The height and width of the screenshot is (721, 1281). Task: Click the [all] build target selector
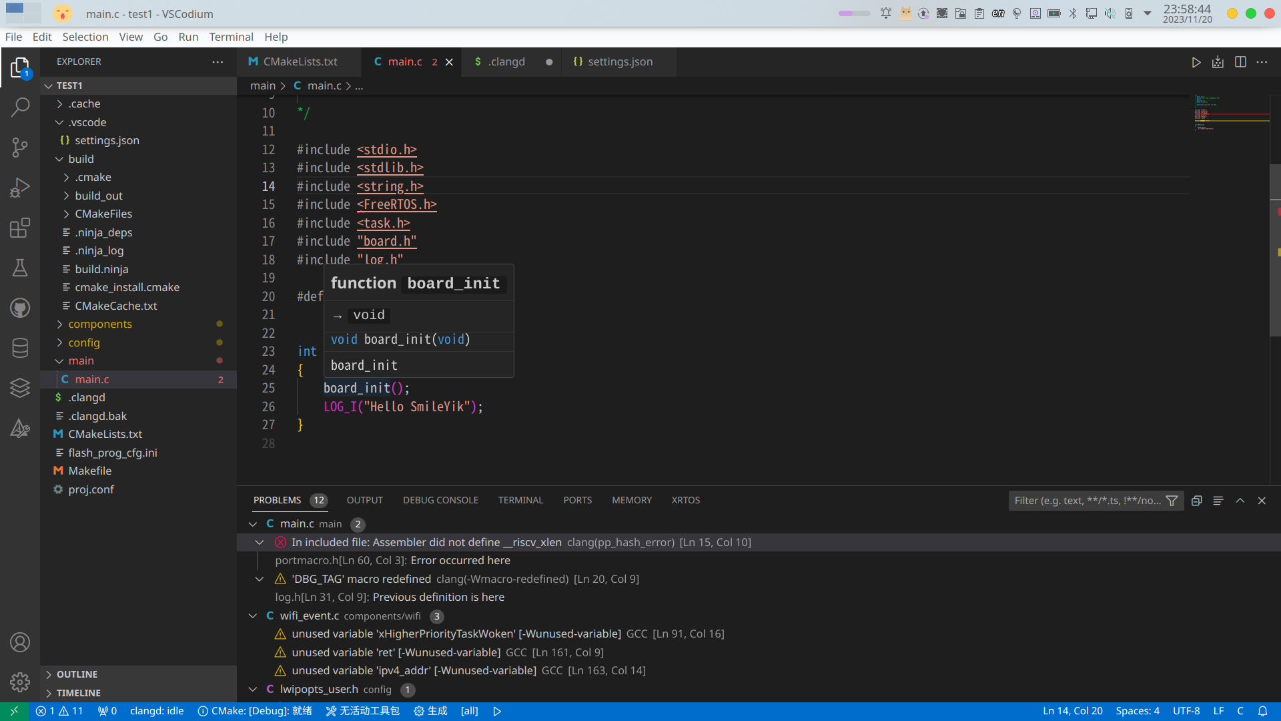pyautogui.click(x=469, y=712)
